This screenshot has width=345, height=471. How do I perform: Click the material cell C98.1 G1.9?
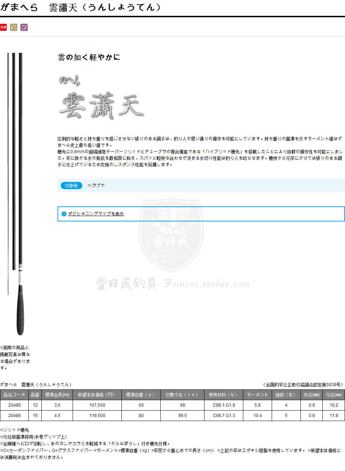point(224,405)
